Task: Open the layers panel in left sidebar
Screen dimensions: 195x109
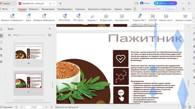Action: (x=1, y=62)
